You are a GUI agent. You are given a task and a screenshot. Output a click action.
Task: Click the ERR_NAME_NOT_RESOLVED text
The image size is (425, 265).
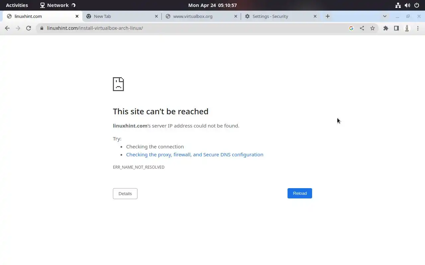(x=139, y=167)
